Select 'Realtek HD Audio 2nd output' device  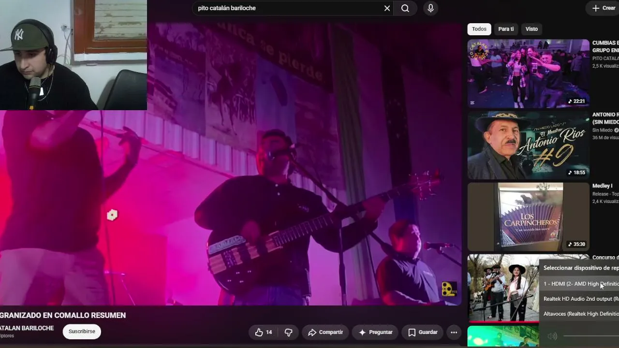coord(579,299)
